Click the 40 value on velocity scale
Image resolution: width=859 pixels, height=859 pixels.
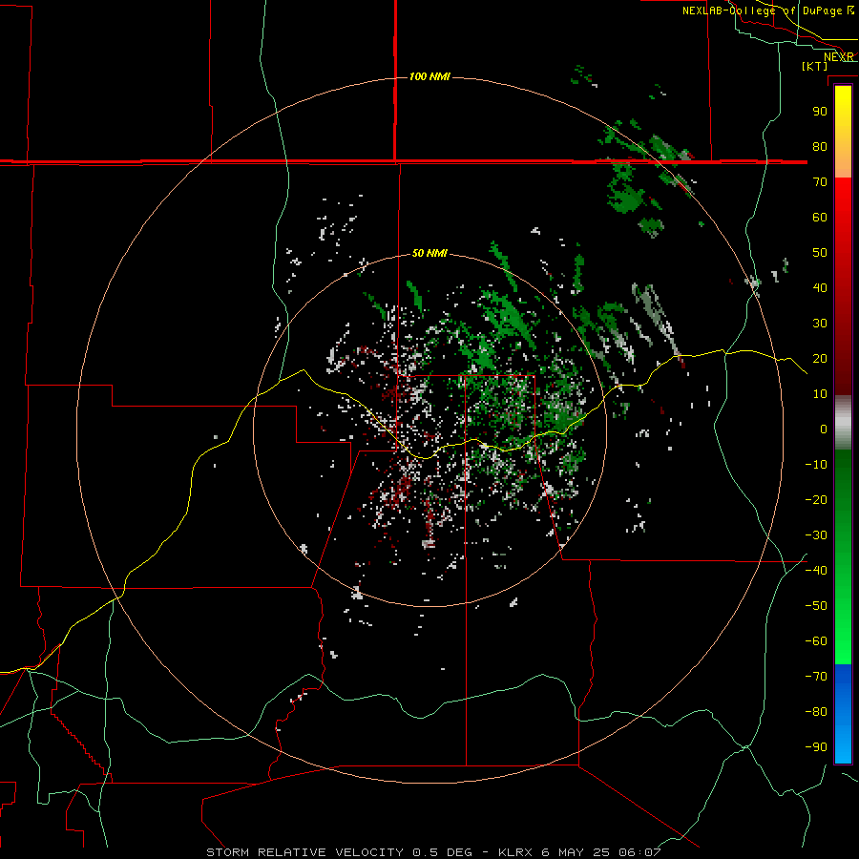pos(820,287)
